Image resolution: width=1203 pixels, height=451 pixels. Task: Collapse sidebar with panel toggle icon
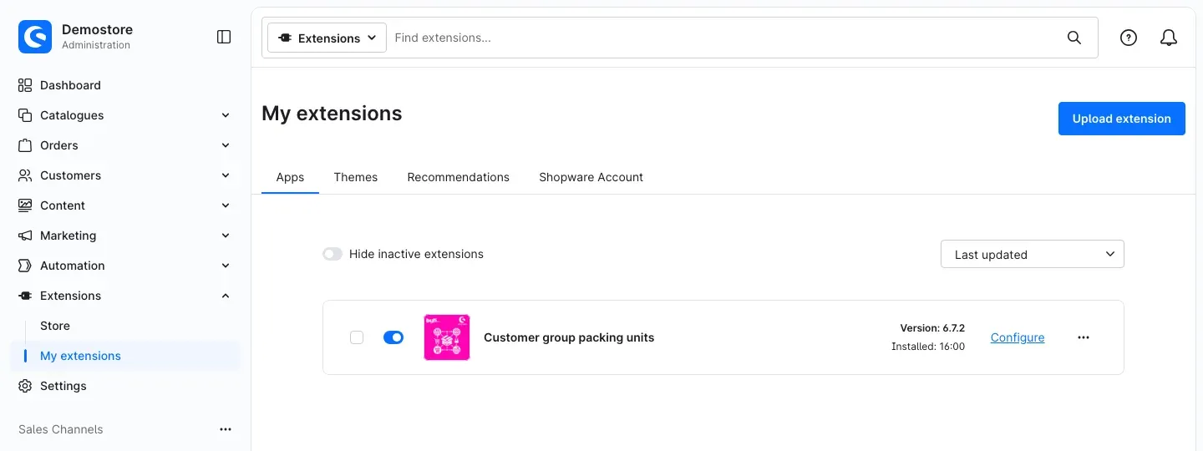click(x=224, y=37)
